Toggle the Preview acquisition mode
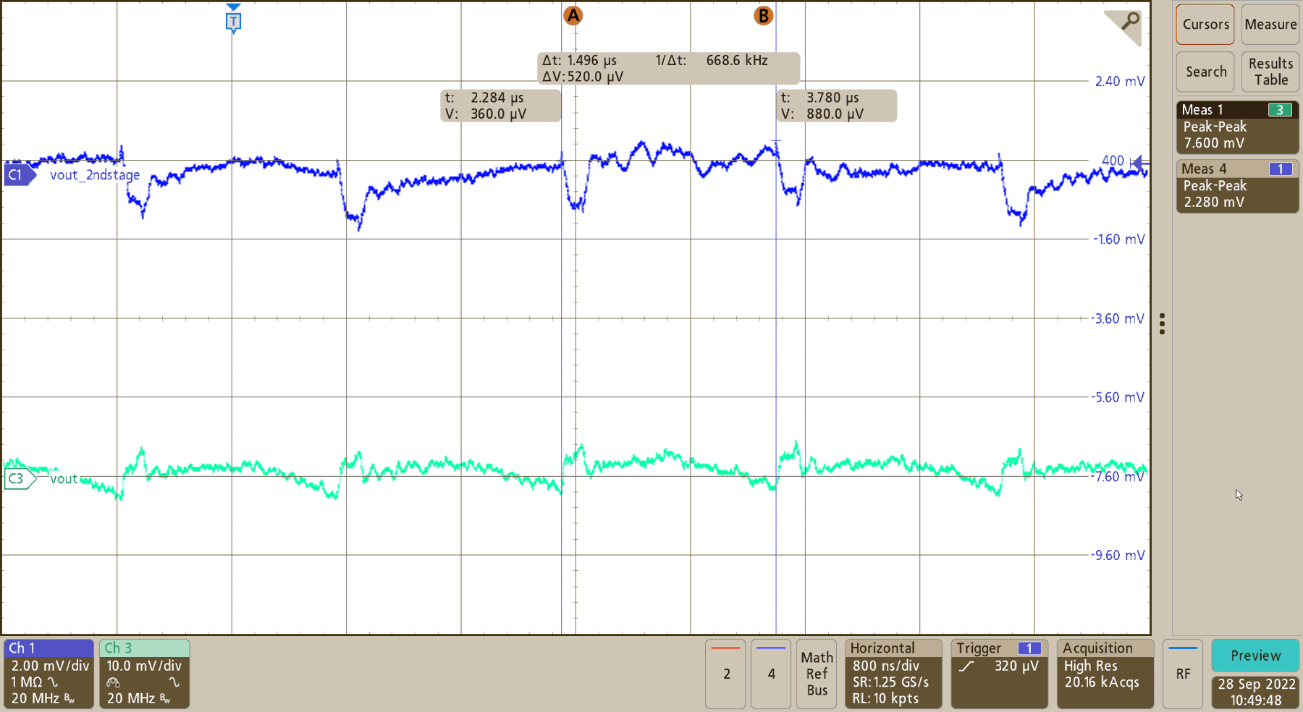1303x712 pixels. click(1254, 655)
